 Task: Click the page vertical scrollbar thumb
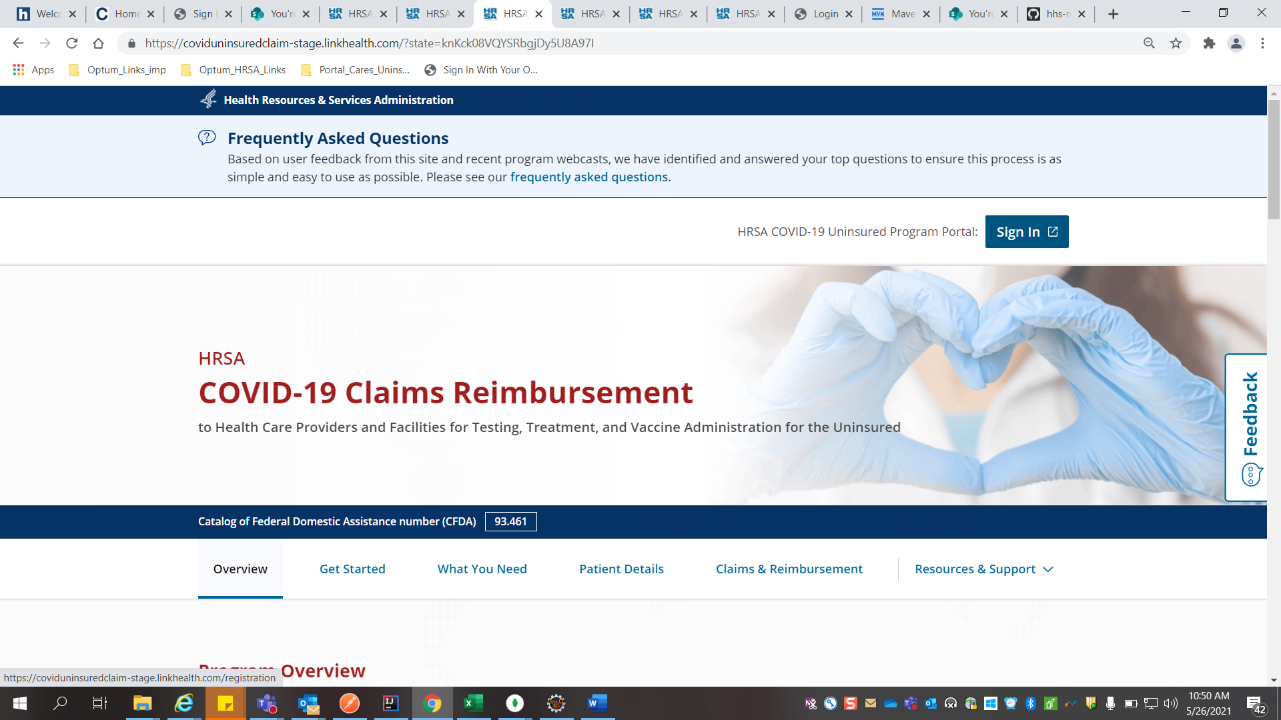[1274, 160]
